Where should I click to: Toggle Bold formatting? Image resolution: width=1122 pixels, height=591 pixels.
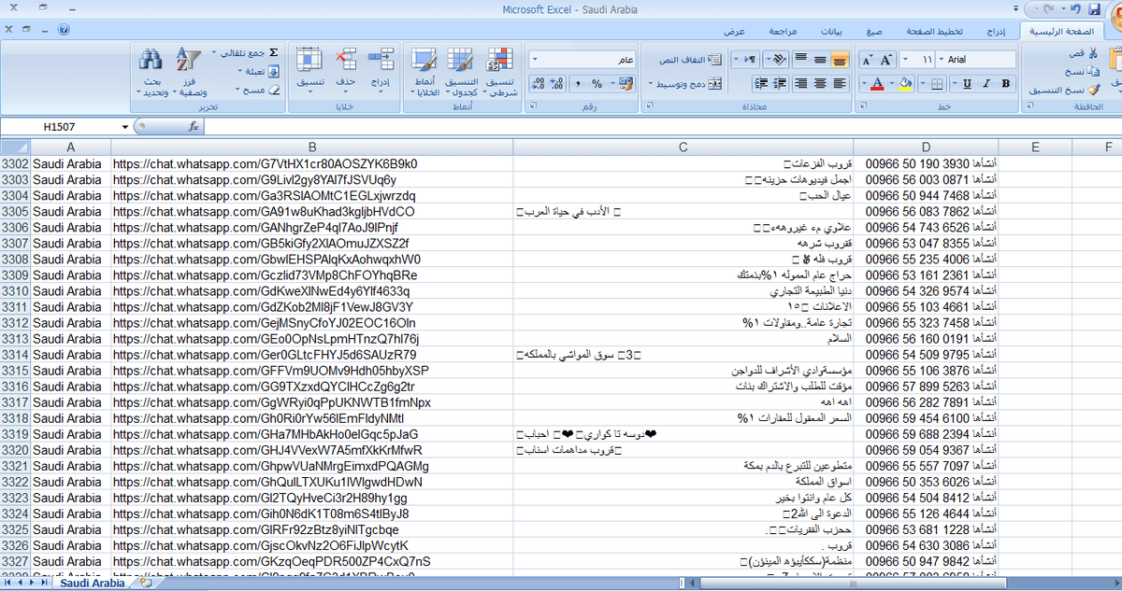tap(1005, 84)
